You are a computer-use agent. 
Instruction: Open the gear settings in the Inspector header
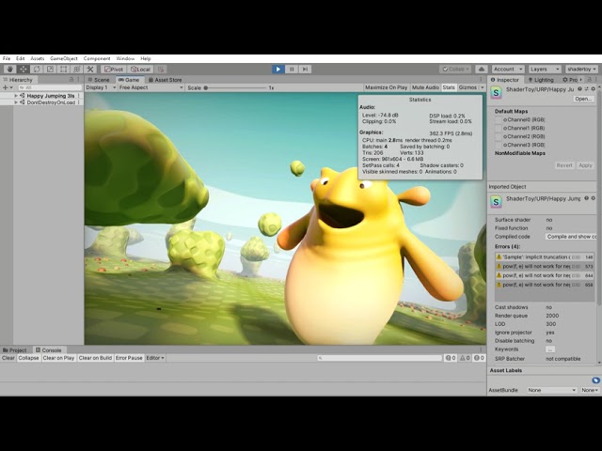pyautogui.click(x=594, y=89)
